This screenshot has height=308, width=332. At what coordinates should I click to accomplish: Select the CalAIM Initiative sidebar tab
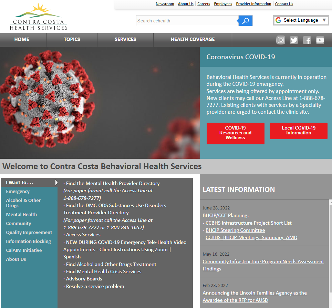(x=24, y=250)
